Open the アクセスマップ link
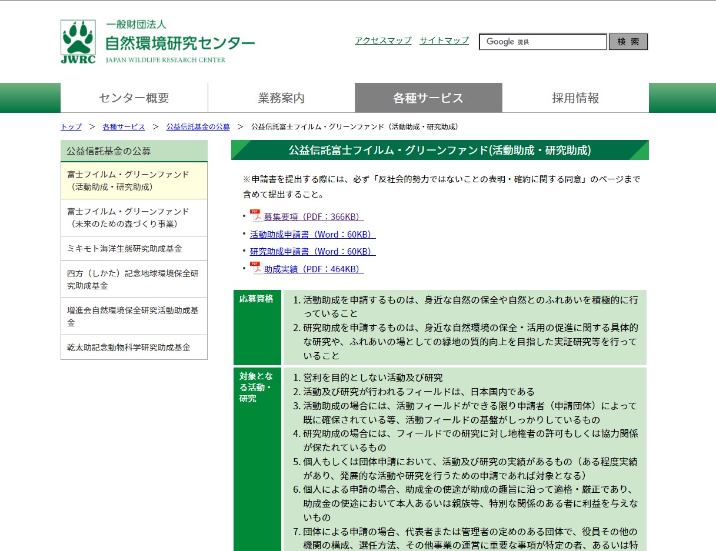 point(383,41)
